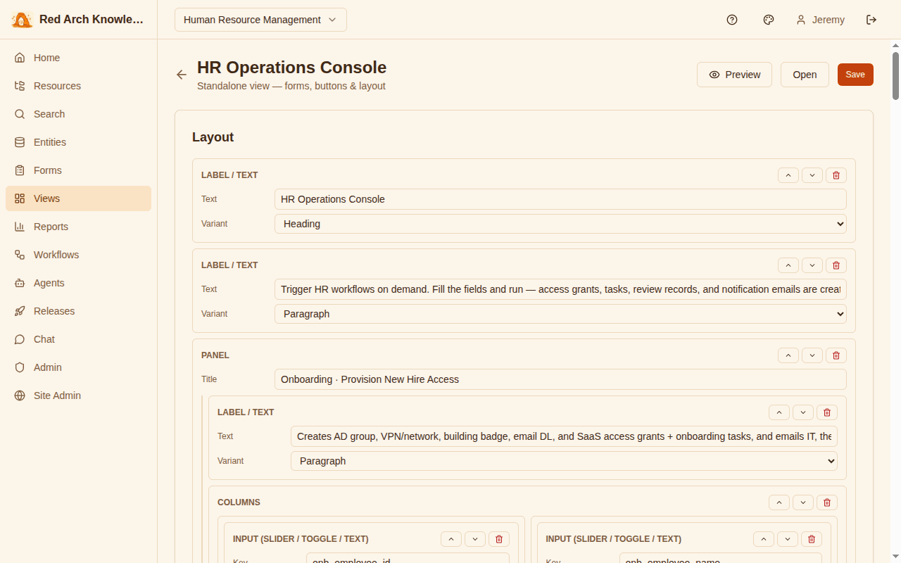Viewport: 901px width, 563px height.
Task: Go to Home in sidebar
Action: [x=78, y=58]
